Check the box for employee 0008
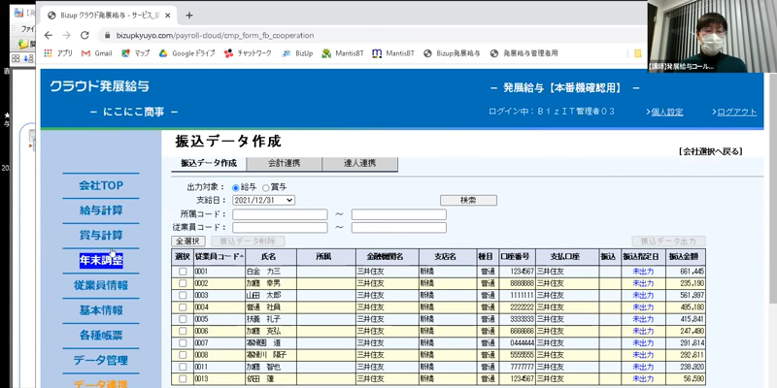The image size is (777, 388). (183, 355)
